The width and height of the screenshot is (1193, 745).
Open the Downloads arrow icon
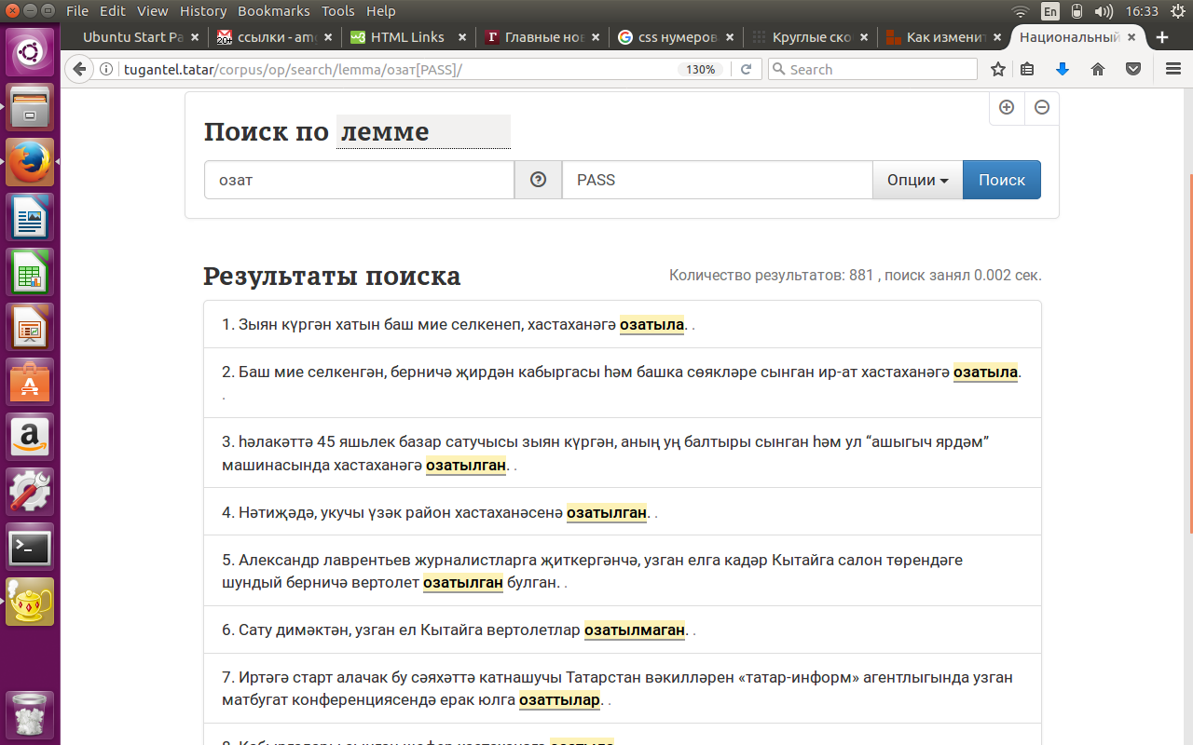[1063, 69]
